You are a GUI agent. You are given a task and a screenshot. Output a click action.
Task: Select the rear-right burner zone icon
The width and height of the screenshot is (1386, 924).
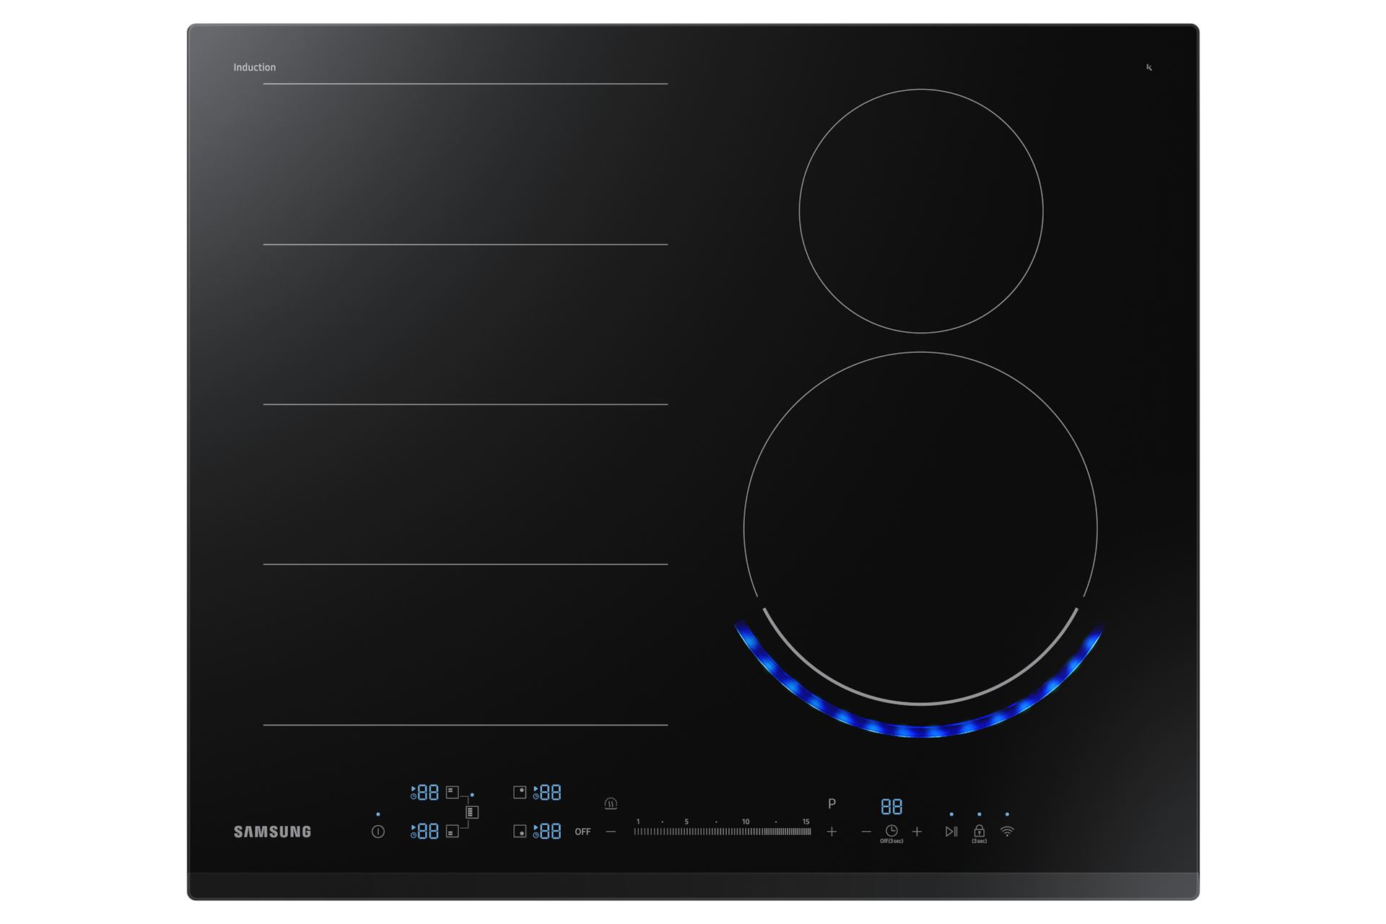click(x=519, y=793)
